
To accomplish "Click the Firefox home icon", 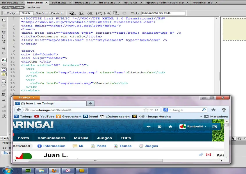I will [x=213, y=110].
